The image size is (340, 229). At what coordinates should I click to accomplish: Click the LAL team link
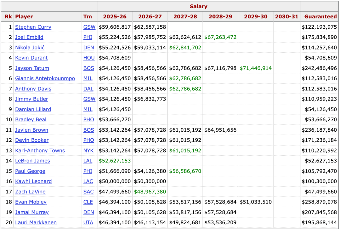88,161
